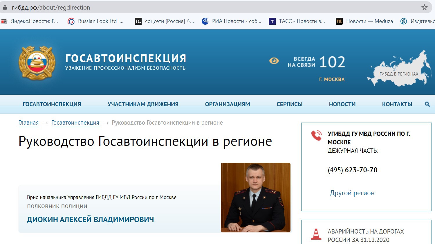Image resolution: width=435 pixels, height=244 pixels.
Task: Open АВАРИЙНОСТЬ НА ДОРОГАХ statistics
Action: [x=366, y=236]
